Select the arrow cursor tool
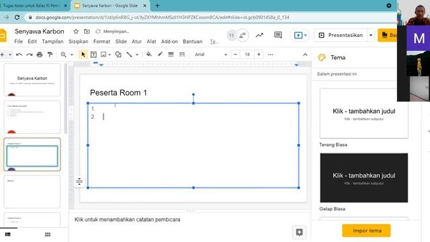This screenshot has width=430, height=242. [x=83, y=54]
